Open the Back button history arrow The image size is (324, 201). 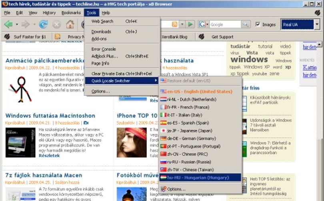[17, 24]
